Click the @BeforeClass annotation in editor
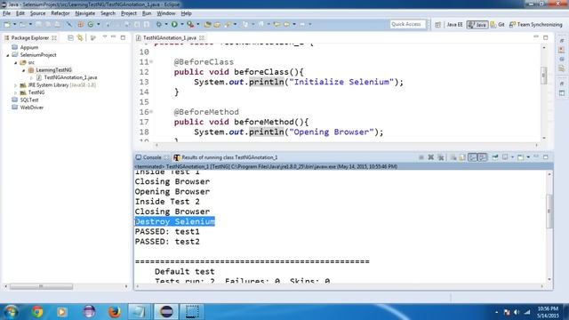 tap(204, 62)
